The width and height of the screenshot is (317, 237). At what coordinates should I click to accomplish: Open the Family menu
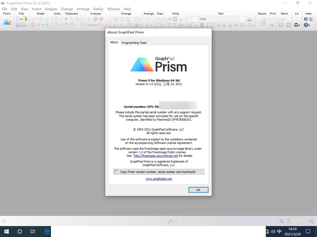pos(98,9)
